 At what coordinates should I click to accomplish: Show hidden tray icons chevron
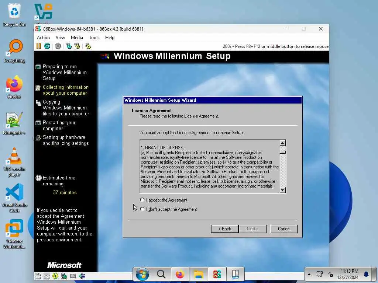[309, 274]
